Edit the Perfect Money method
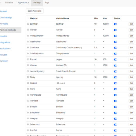Viewport: 136px width, 136px height. [x=131, y=36]
